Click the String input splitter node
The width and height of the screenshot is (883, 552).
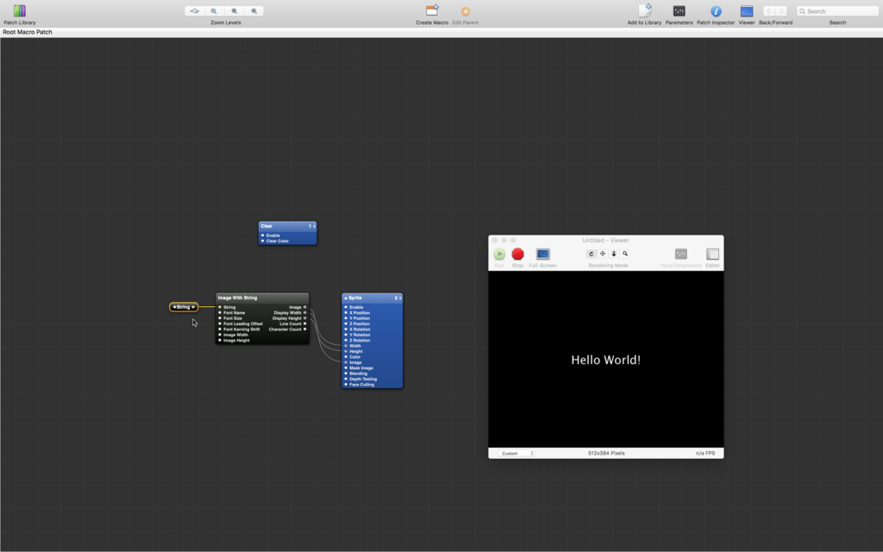point(184,307)
